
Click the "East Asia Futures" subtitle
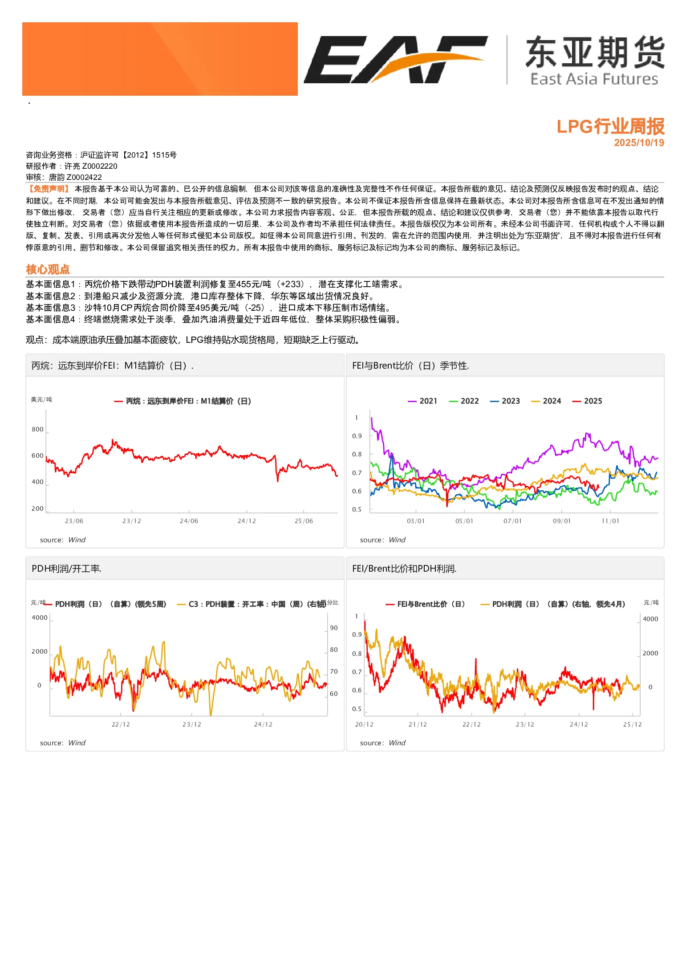pyautogui.click(x=594, y=79)
